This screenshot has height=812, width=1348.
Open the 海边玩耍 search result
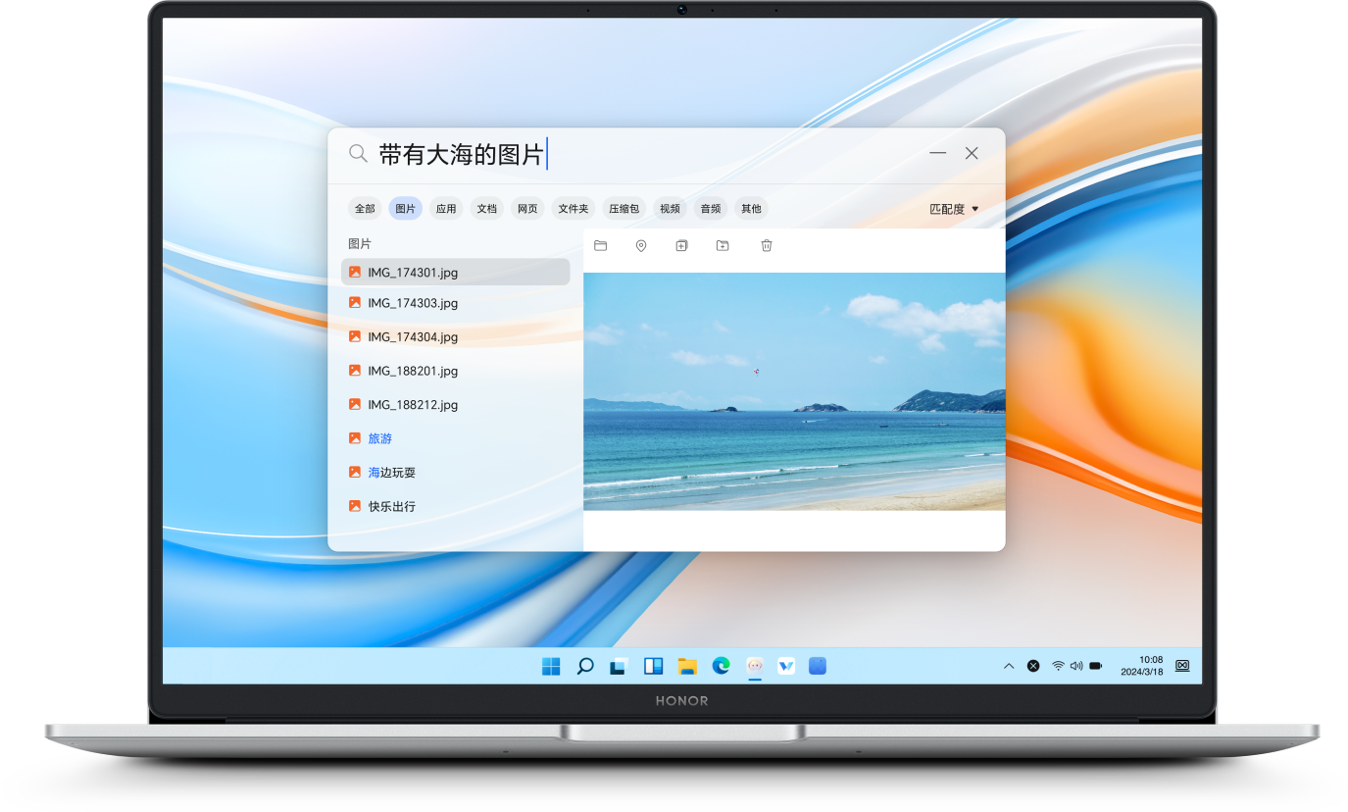tap(391, 472)
